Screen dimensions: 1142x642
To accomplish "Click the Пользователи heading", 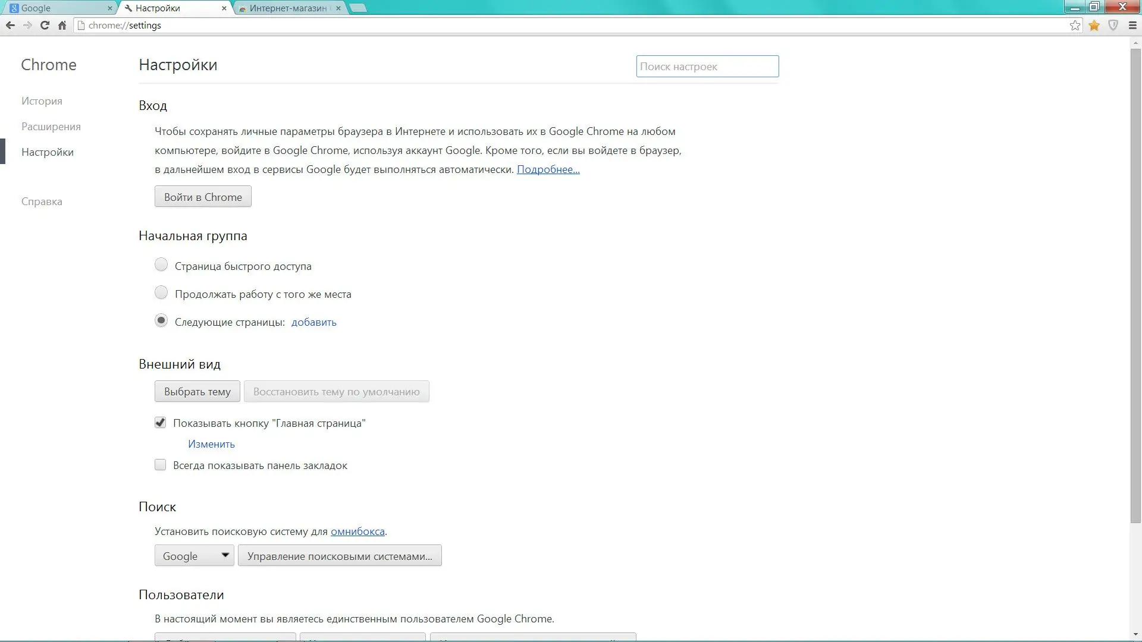I will point(181,595).
